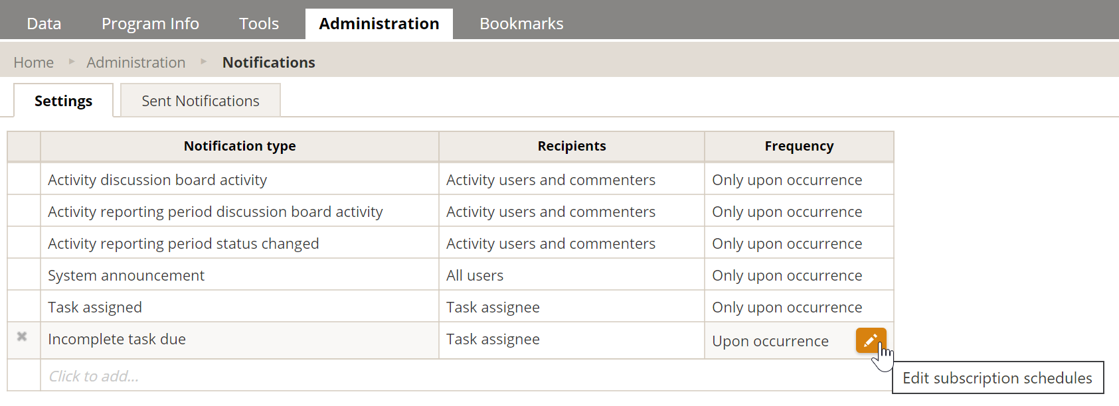Click the Upon occurrence frequency cell
The image size is (1119, 406).
click(x=770, y=341)
